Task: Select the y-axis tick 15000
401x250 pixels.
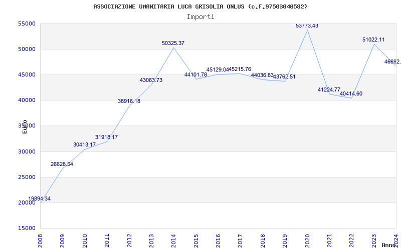Action: [x=27, y=228]
